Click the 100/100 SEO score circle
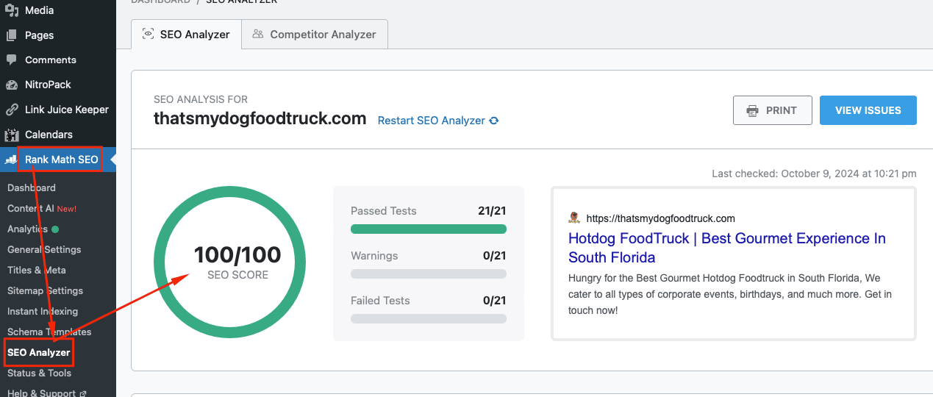933x397 pixels. 229,262
